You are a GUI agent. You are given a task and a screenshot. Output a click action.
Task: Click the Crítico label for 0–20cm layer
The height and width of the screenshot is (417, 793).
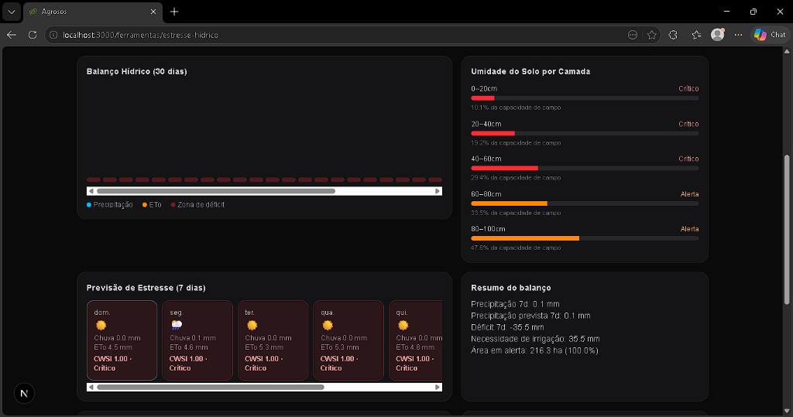click(688, 88)
